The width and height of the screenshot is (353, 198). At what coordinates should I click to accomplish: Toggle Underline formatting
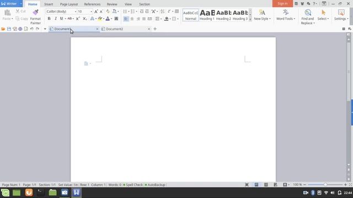coord(61,19)
